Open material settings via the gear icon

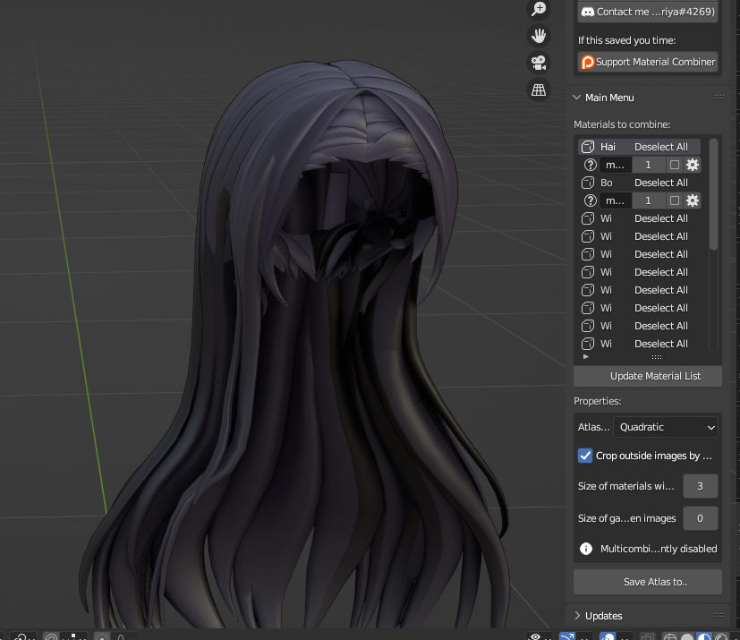pyautogui.click(x=693, y=164)
